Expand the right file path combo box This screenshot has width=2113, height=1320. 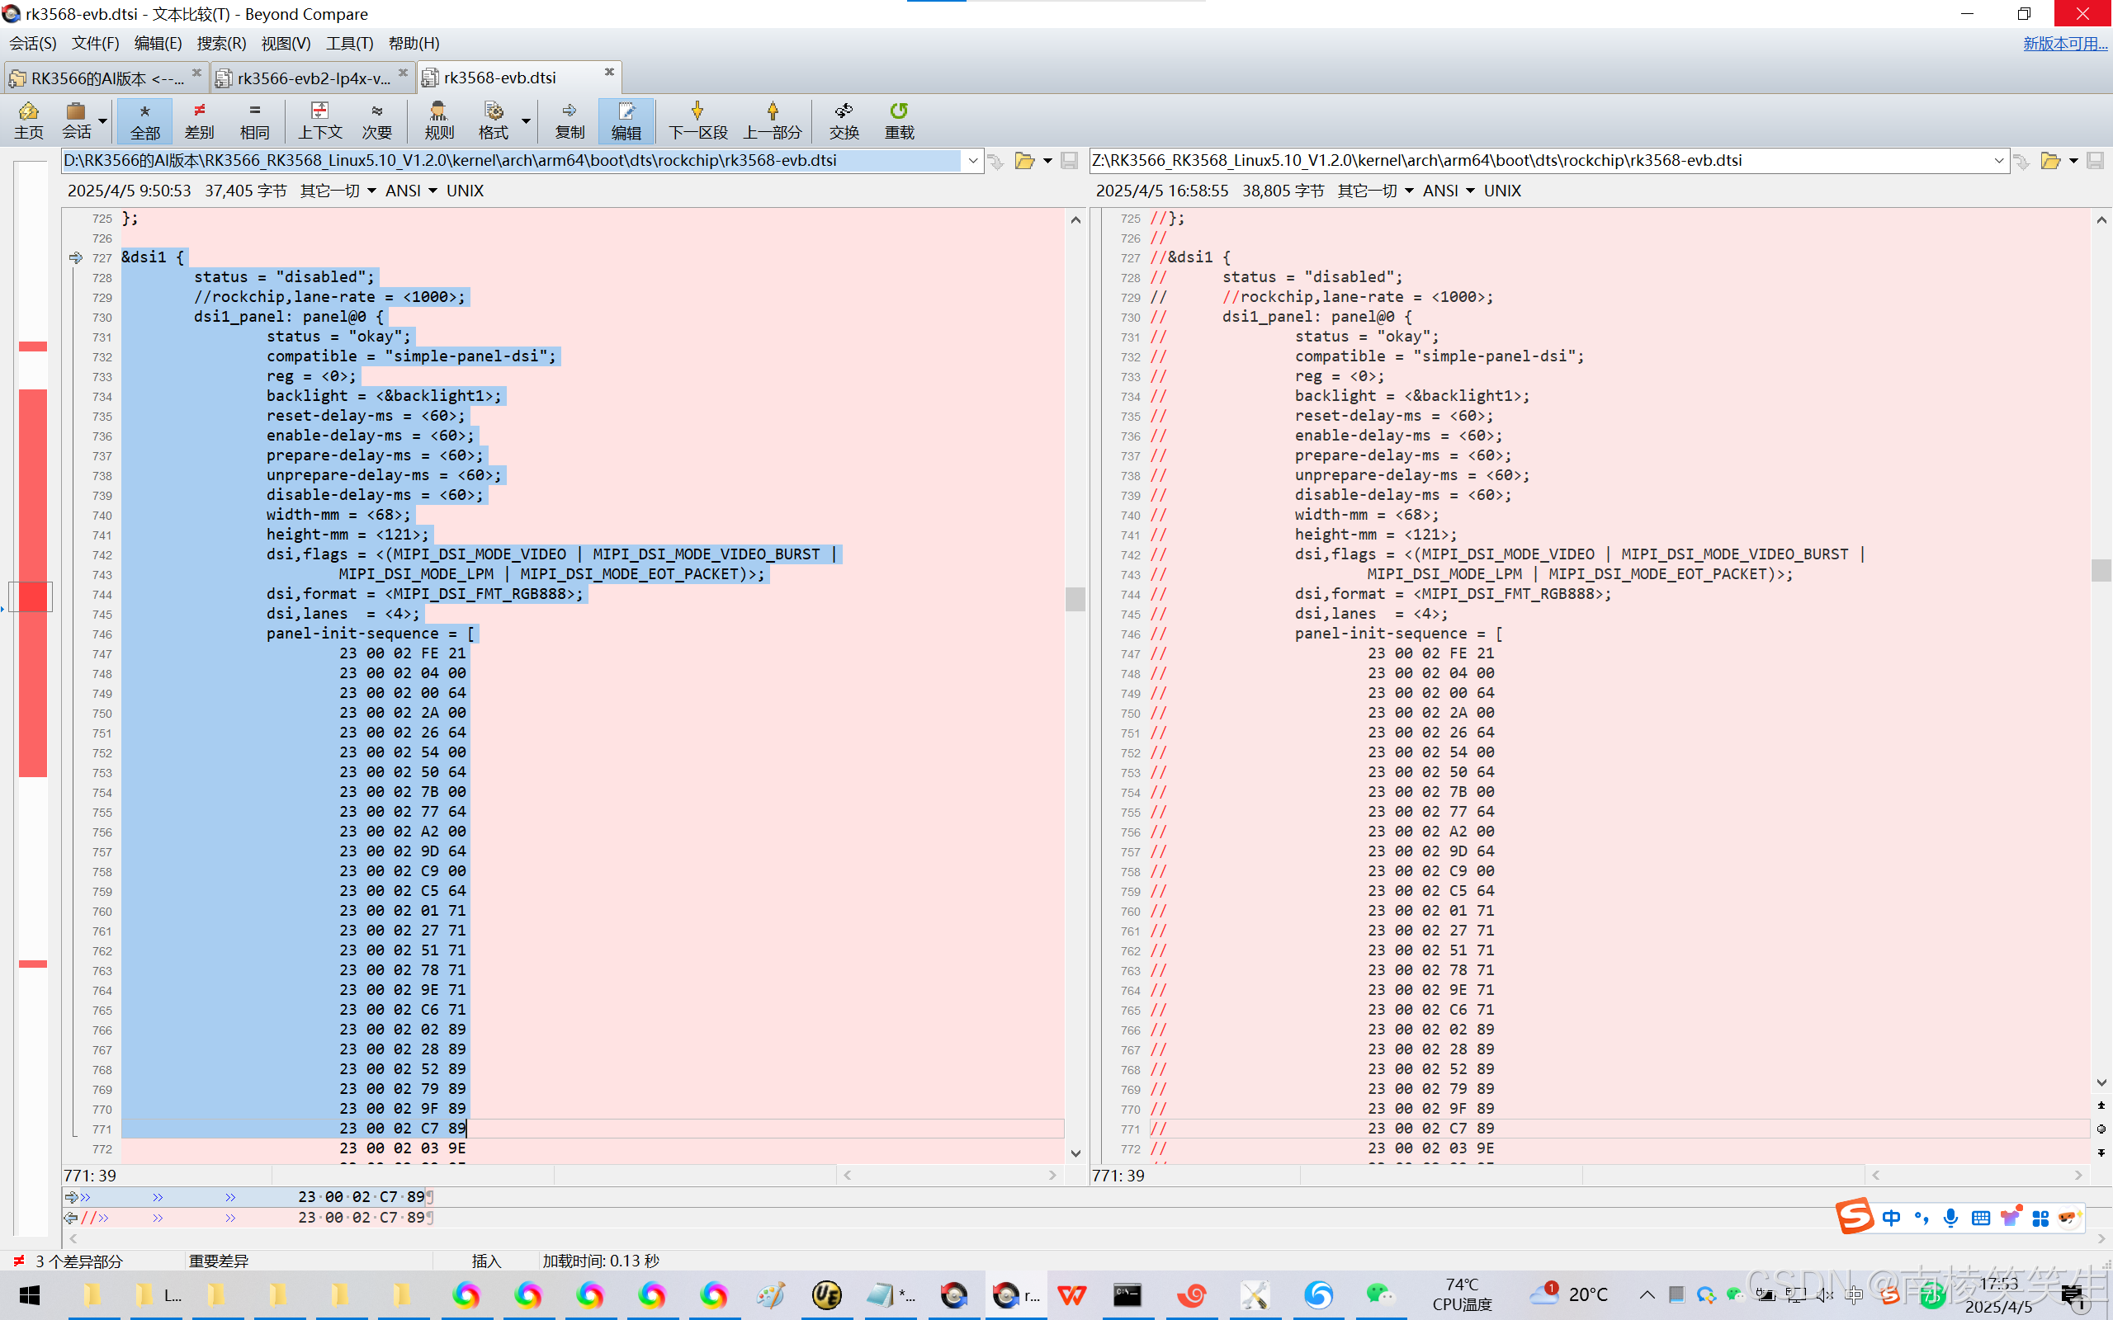(x=1997, y=161)
